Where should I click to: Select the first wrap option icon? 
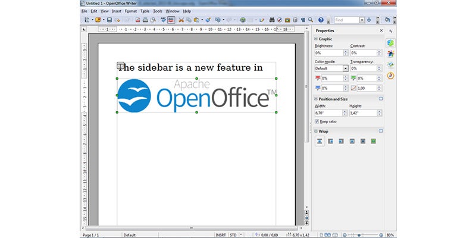coord(320,141)
